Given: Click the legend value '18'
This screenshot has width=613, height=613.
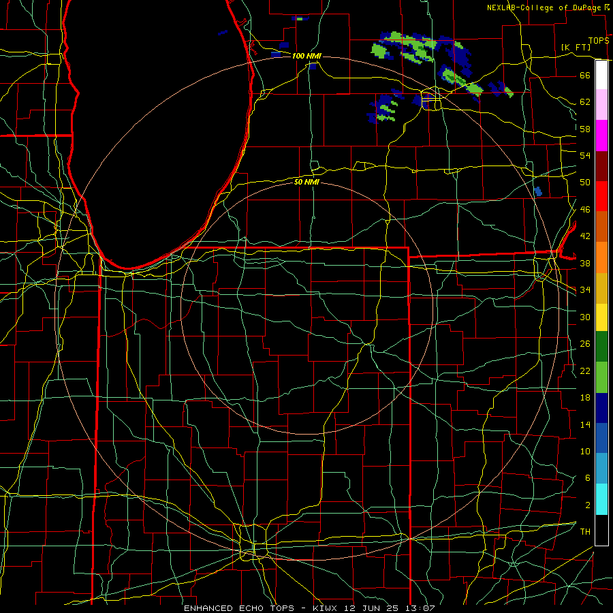Looking at the screenshot, I should click(x=585, y=398).
